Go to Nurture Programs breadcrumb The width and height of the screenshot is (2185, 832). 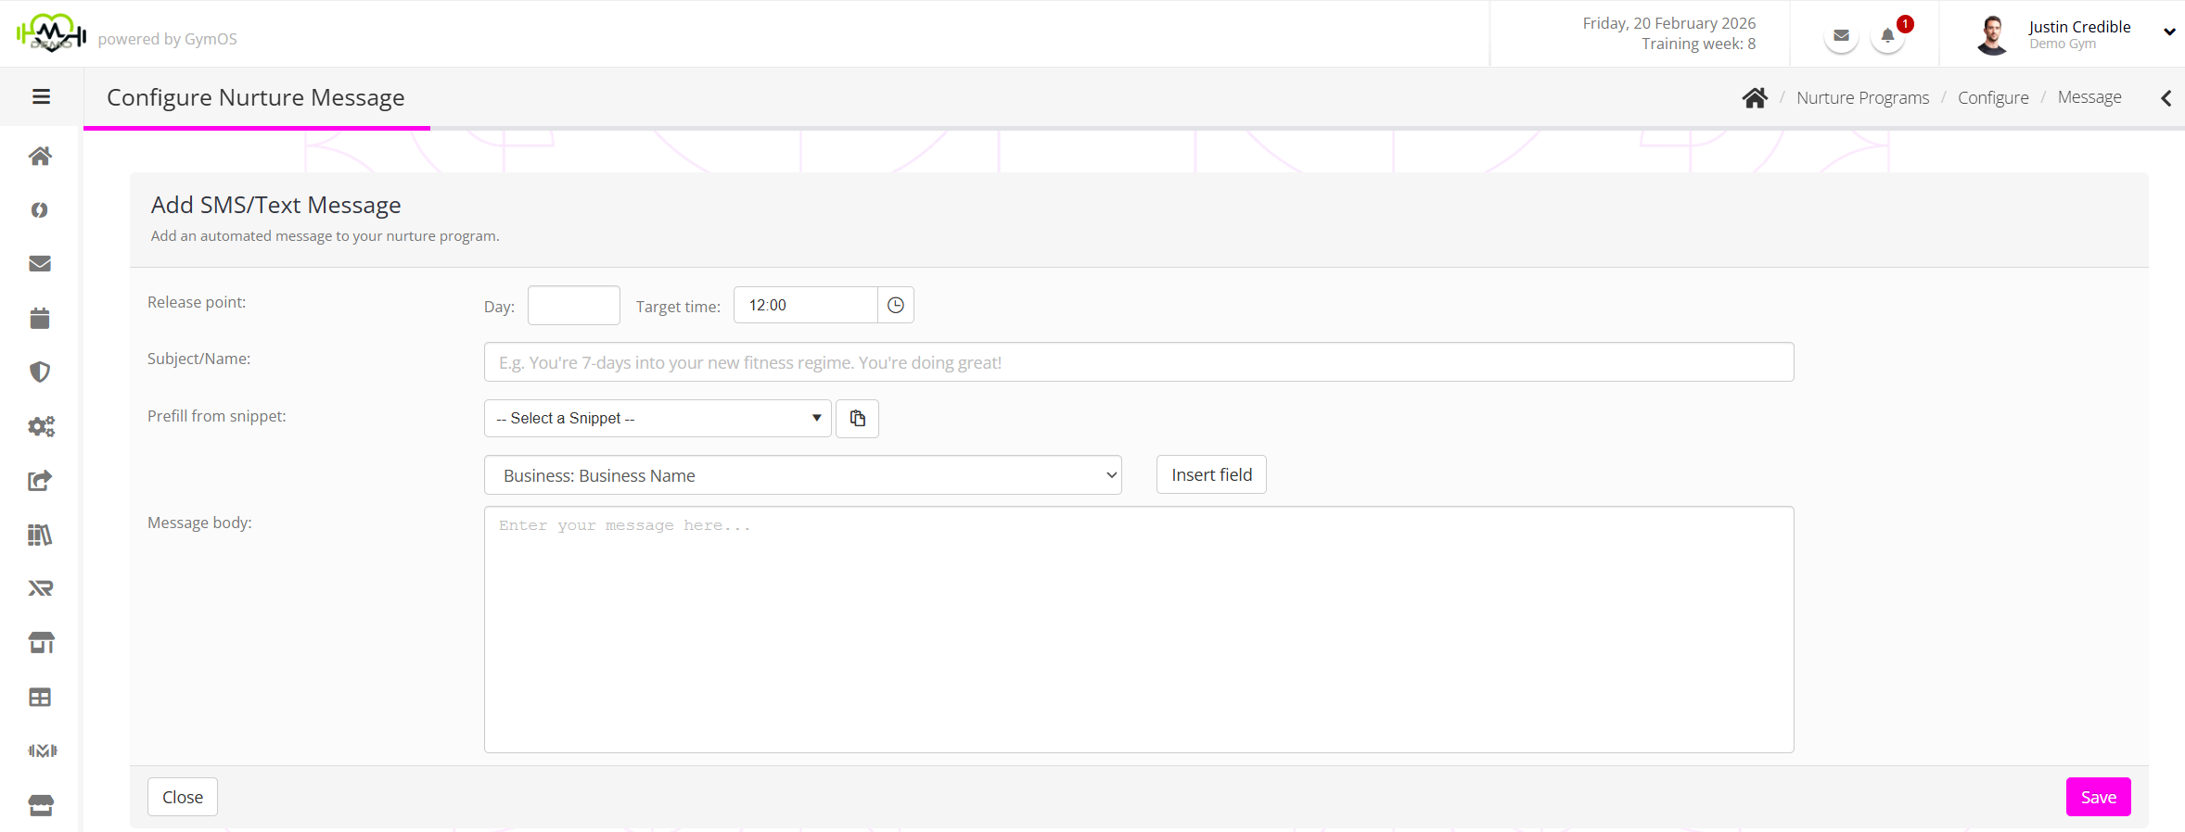tap(1862, 98)
